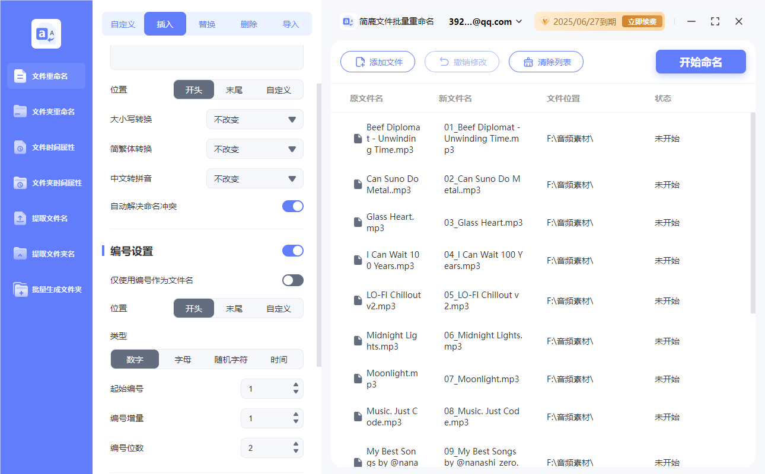Image resolution: width=765 pixels, height=474 pixels.
Task: Click the 立即续费 renewal button
Action: pyautogui.click(x=642, y=22)
